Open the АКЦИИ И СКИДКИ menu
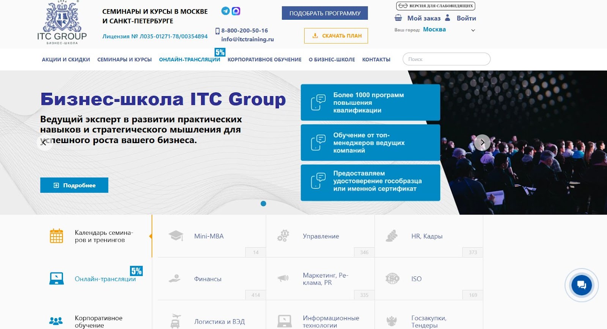The height and width of the screenshot is (329, 607). (66, 59)
